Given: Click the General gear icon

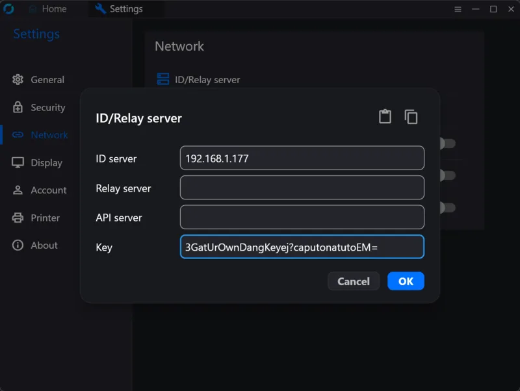Looking at the screenshot, I should [18, 79].
